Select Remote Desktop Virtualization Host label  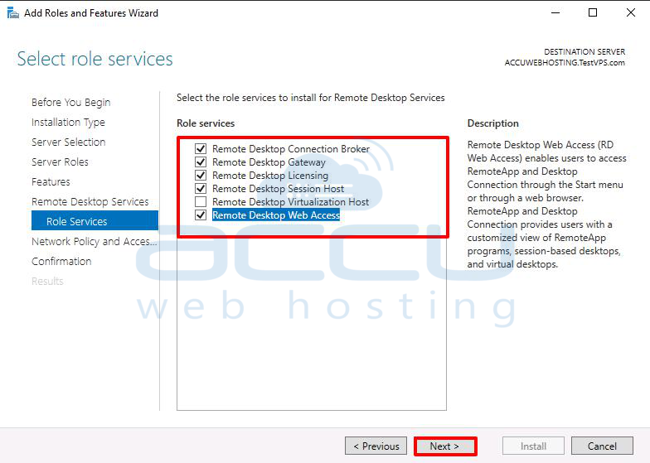click(290, 202)
